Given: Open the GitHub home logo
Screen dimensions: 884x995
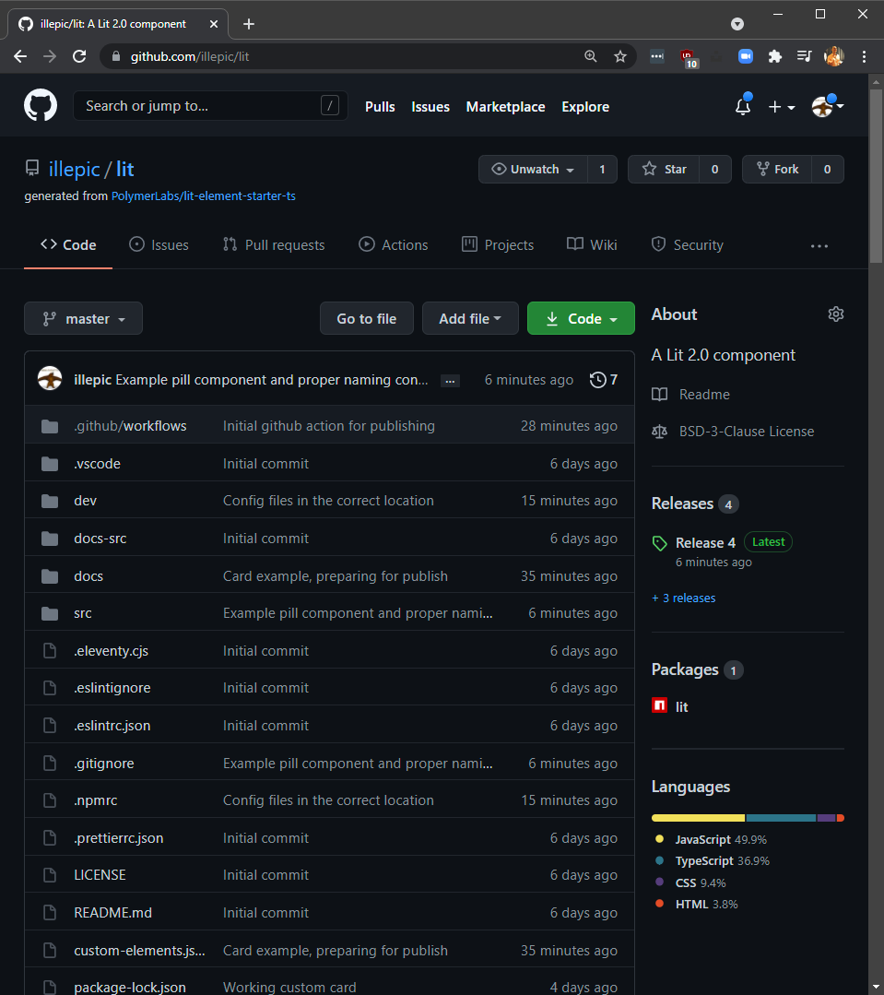Looking at the screenshot, I should pyautogui.click(x=41, y=105).
